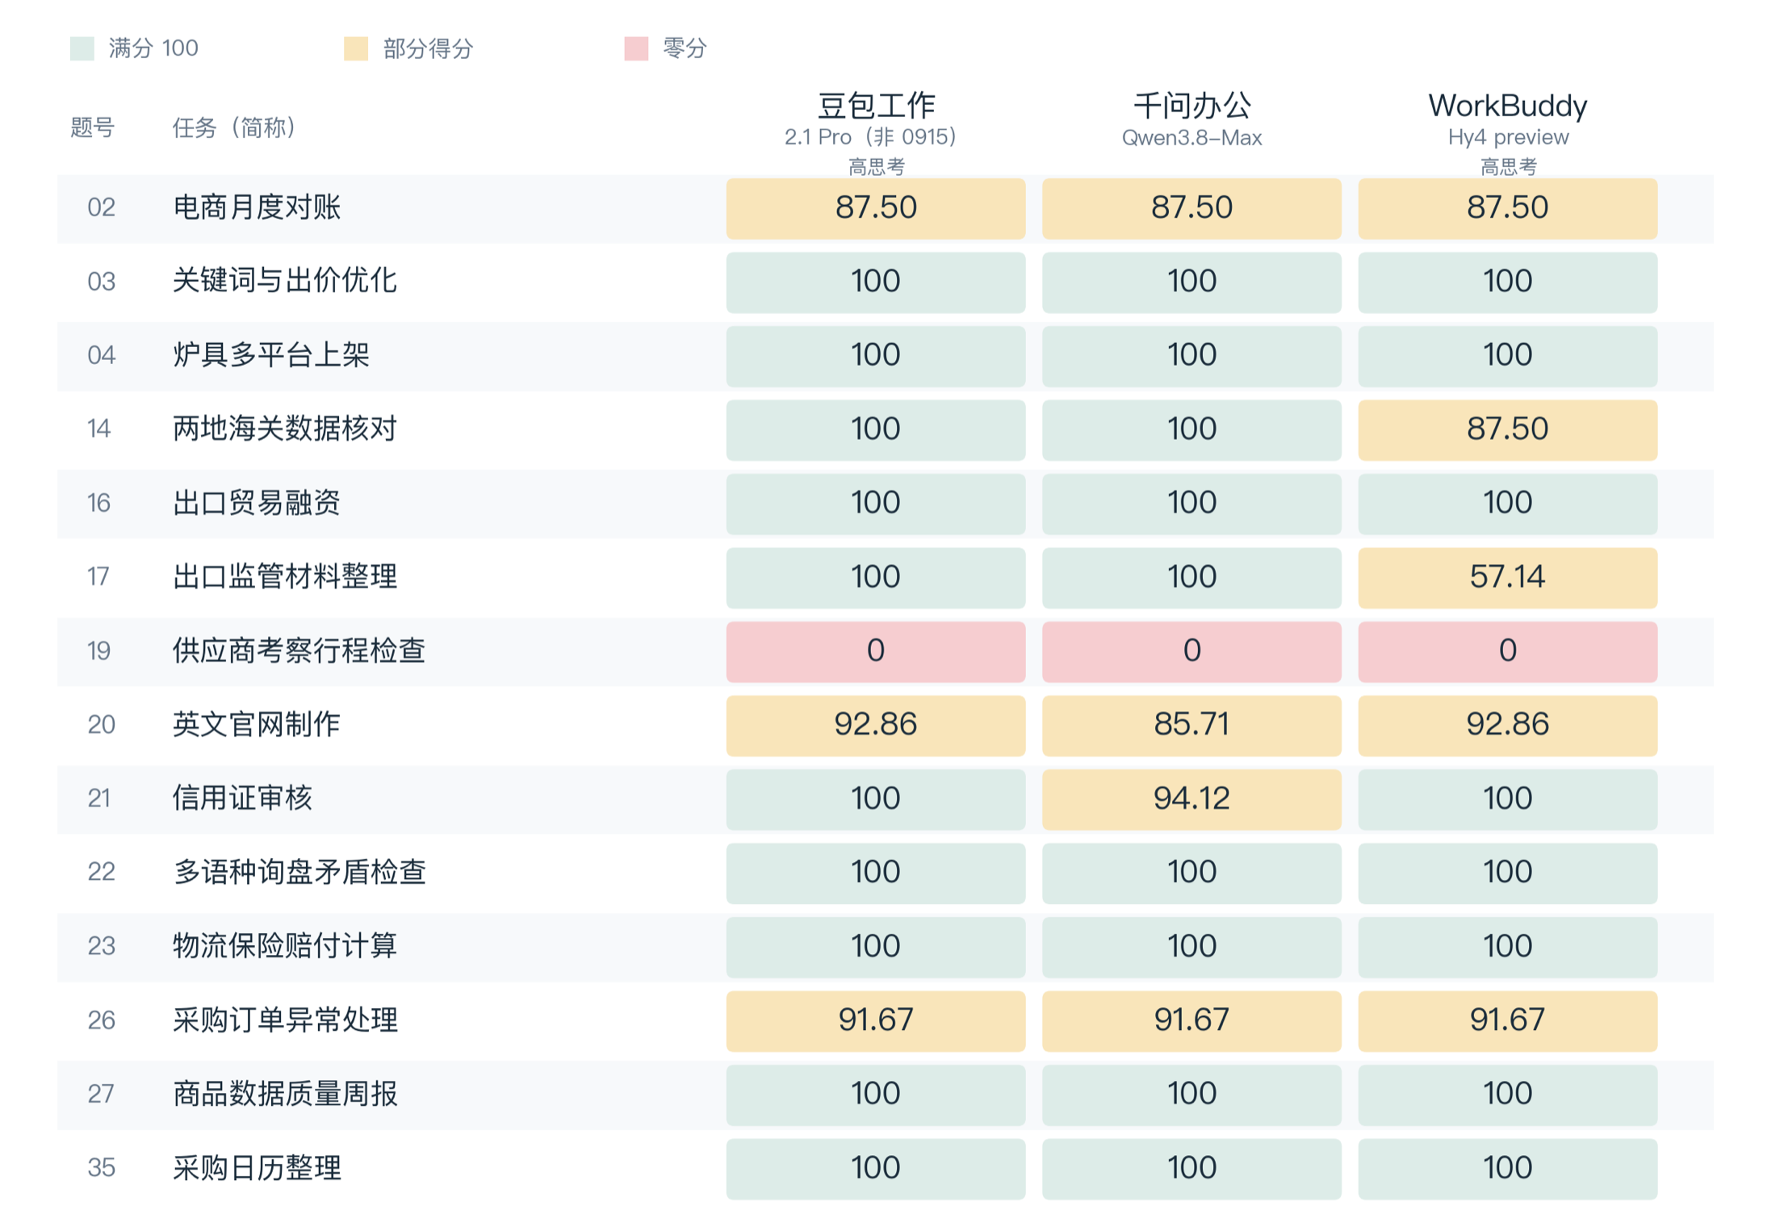The height and width of the screenshot is (1210, 1784).
Task: Click 豆包工作 zero score for 供应商考察行程检查
Action: pos(876,651)
